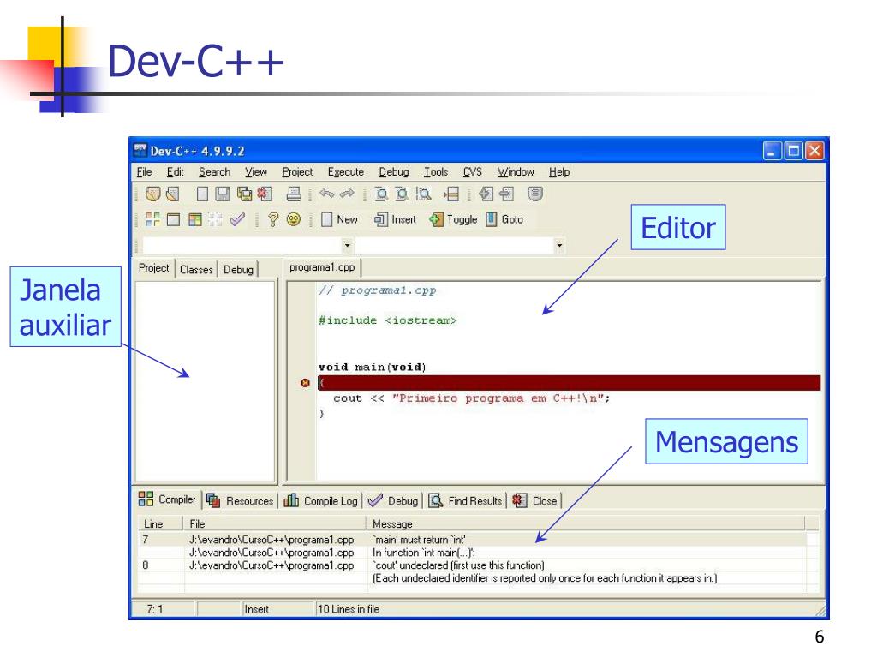Click the "#include <iostream>" code line
Screen dimensions: 877x658
point(388,320)
